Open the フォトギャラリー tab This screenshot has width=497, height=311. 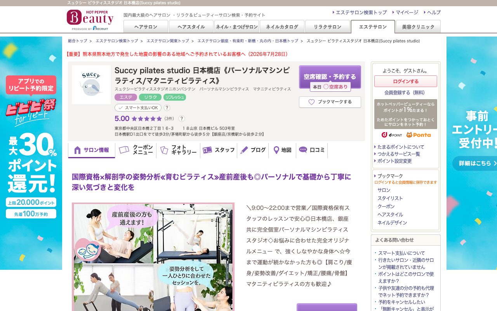tap(178, 150)
